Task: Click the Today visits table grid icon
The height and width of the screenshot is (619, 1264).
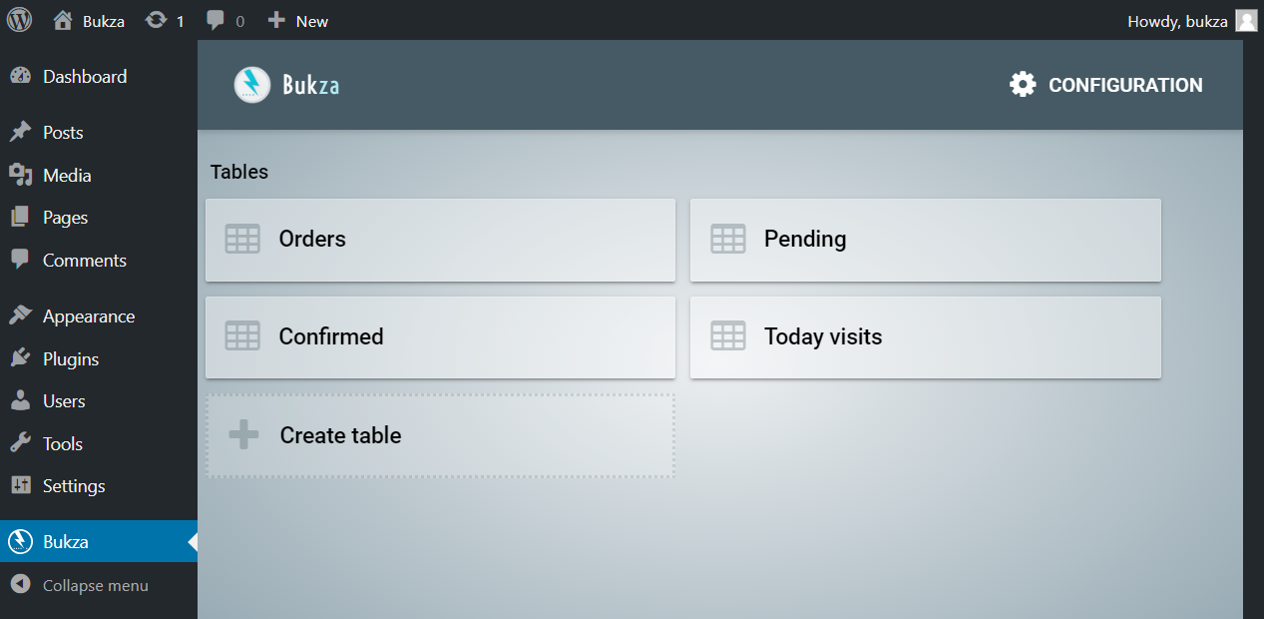Action: tap(727, 336)
